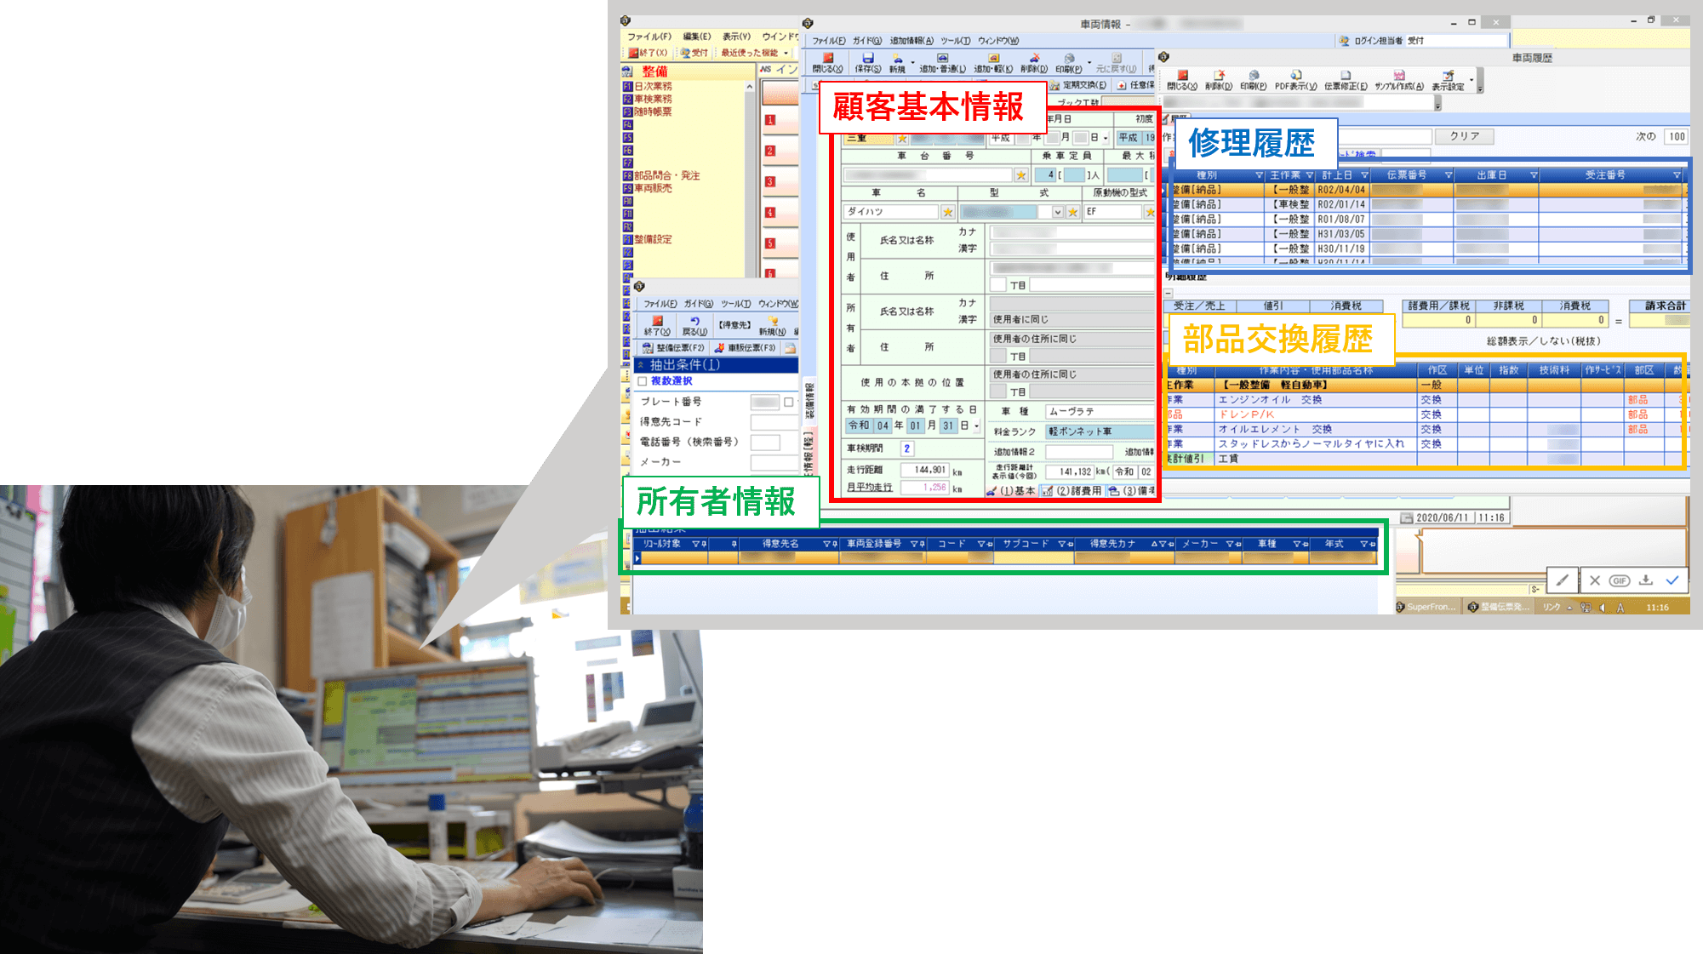
Task: Click the 元に戻す(U) undo icon
Action: [x=1116, y=64]
